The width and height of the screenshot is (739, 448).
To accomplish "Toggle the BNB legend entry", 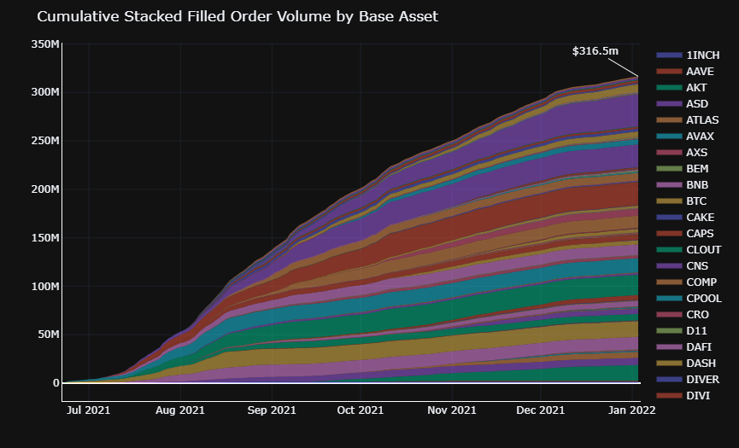I will pos(683,185).
